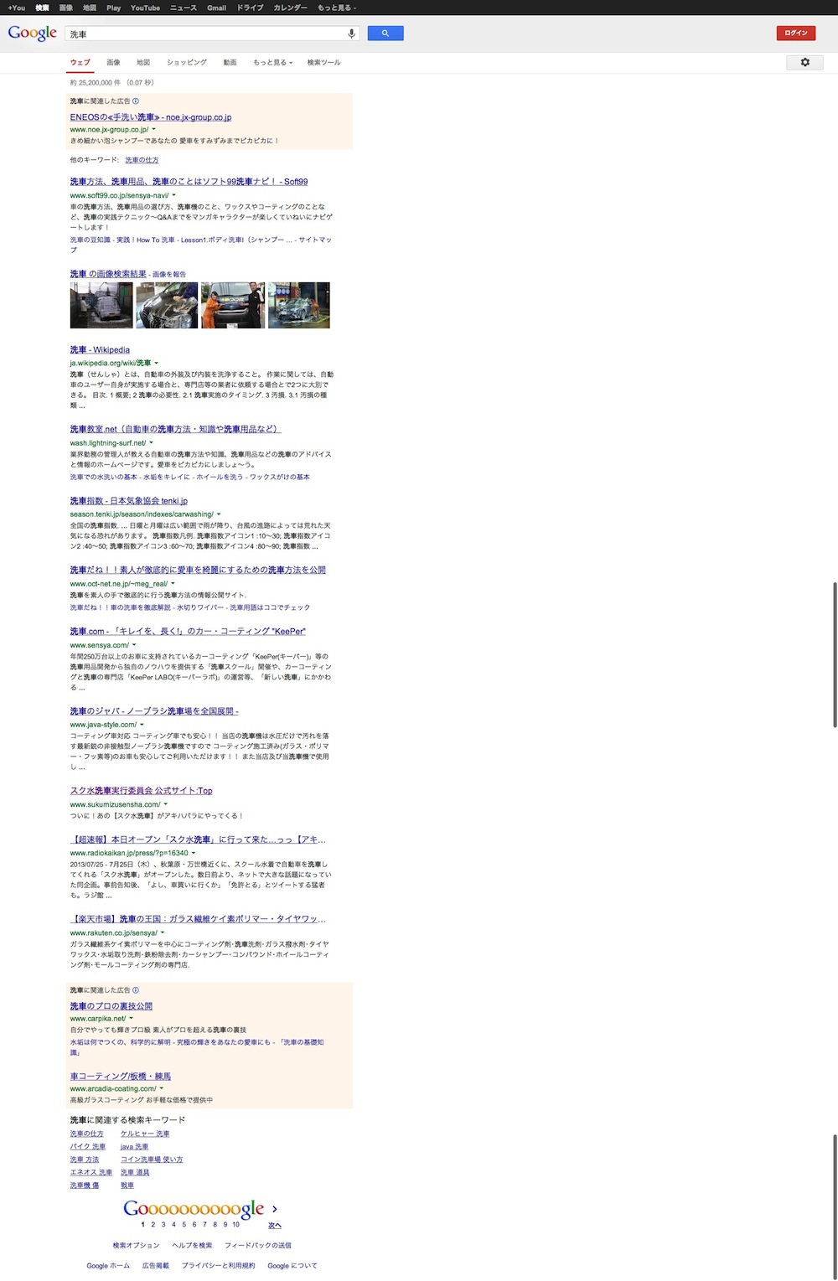Screen dimensions: 838x1281
Task: Click the info icon on bottom ads block
Action: click(x=136, y=990)
